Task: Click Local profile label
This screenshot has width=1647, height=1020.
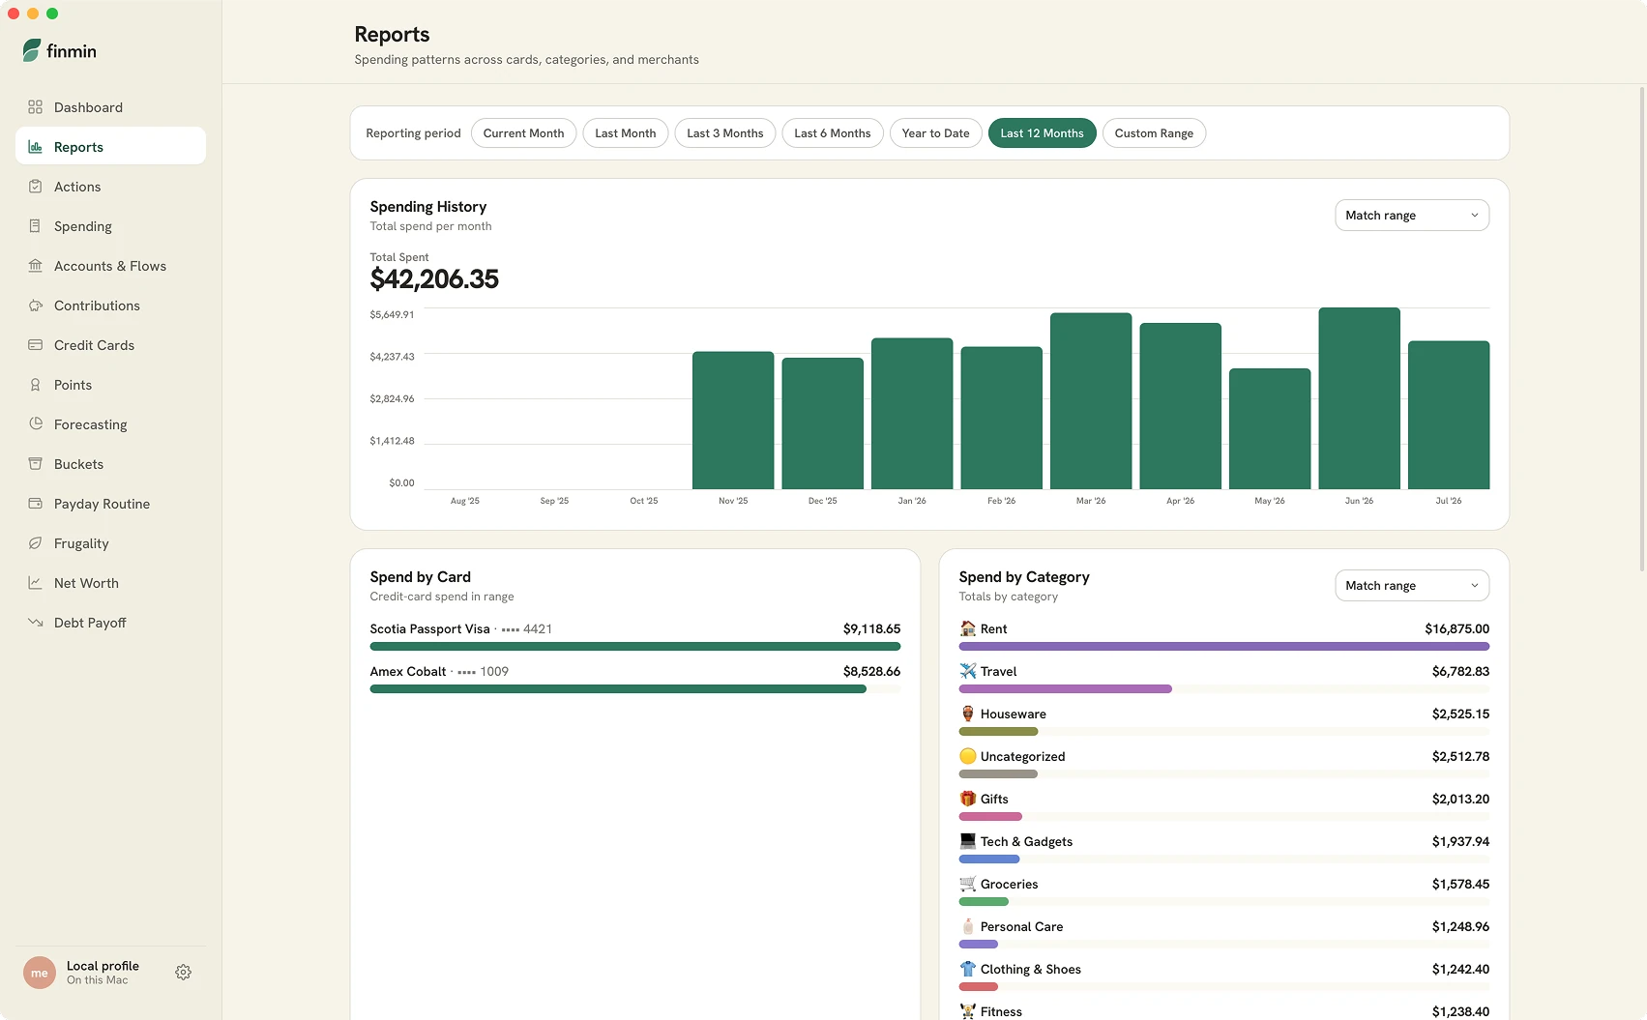Action: [x=103, y=966]
